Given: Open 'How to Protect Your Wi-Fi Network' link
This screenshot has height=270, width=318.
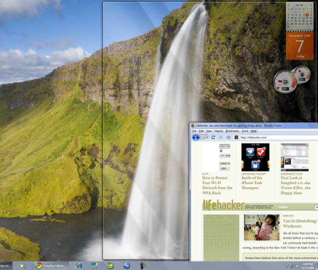Looking at the screenshot, I should point(217,185).
